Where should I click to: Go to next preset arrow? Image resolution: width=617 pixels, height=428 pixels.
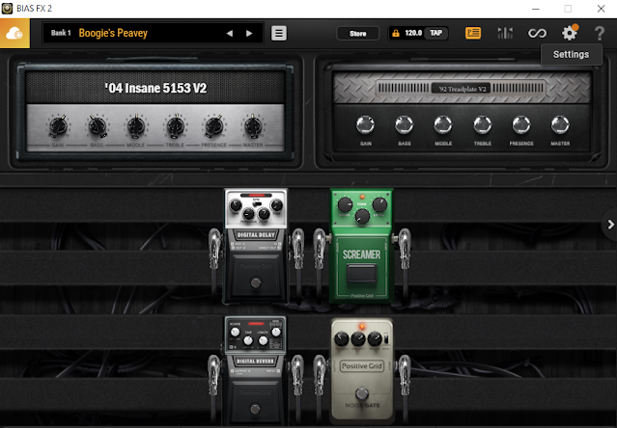[x=249, y=34]
